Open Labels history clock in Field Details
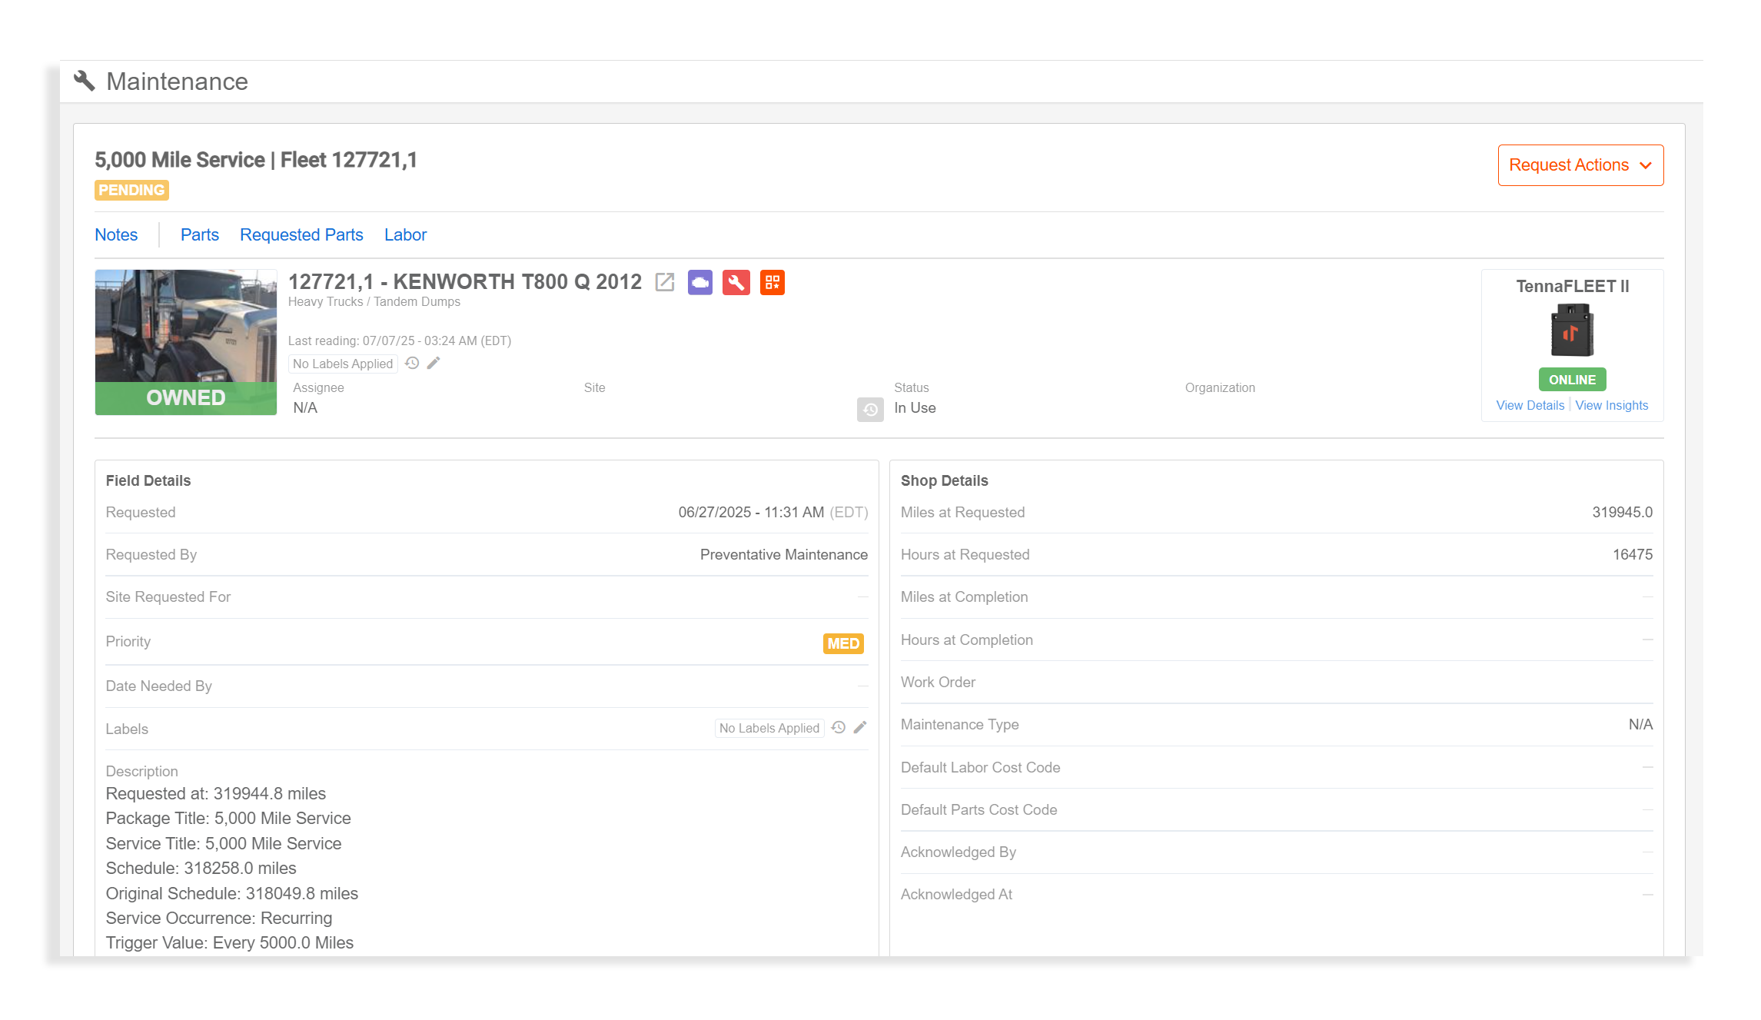 (x=839, y=726)
